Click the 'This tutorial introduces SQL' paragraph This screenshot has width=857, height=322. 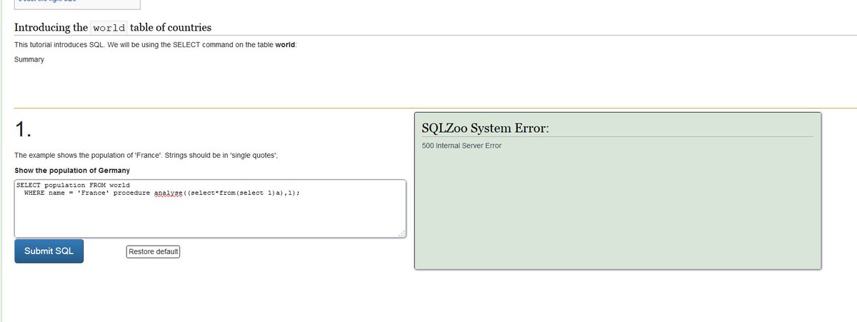(x=156, y=44)
